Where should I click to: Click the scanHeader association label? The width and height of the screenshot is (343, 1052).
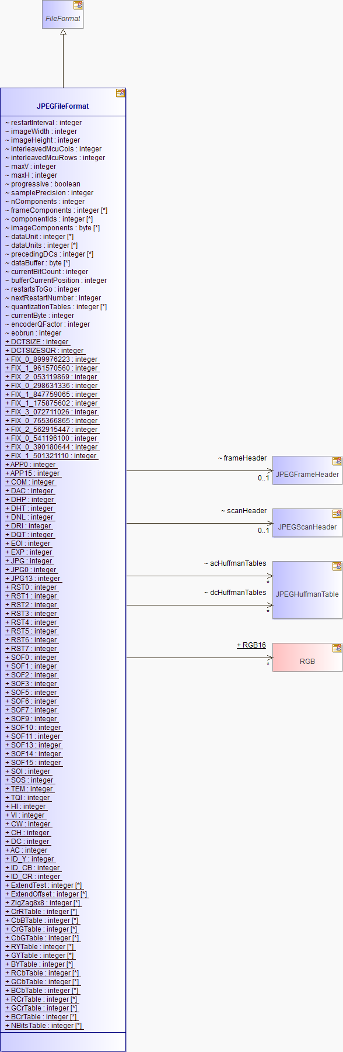tap(244, 511)
